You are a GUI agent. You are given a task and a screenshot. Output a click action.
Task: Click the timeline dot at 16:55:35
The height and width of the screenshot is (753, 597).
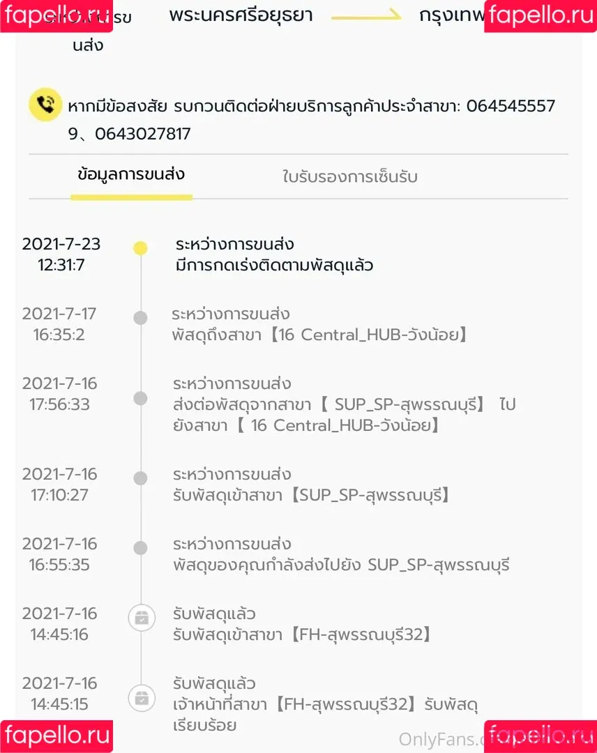coord(140,548)
